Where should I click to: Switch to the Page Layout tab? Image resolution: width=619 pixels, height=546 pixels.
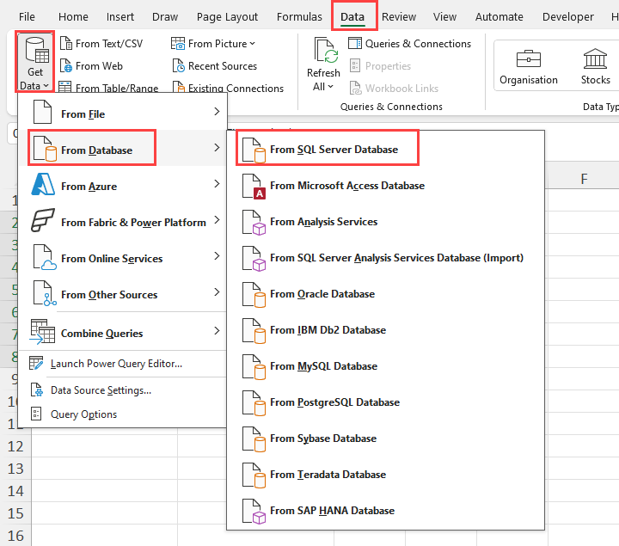pyautogui.click(x=227, y=16)
